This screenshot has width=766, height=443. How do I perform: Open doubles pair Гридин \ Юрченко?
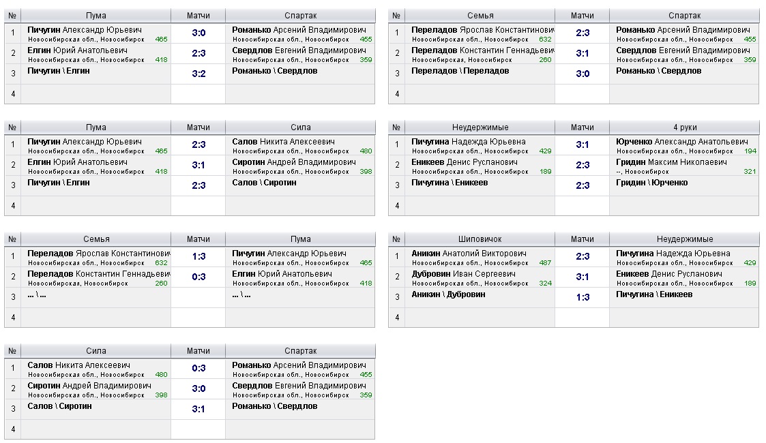pyautogui.click(x=651, y=183)
